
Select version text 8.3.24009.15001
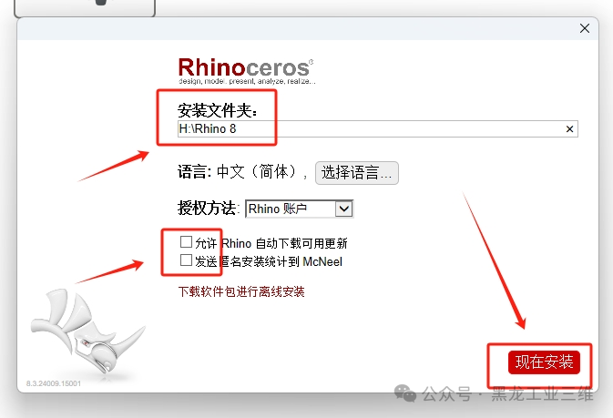click(54, 383)
